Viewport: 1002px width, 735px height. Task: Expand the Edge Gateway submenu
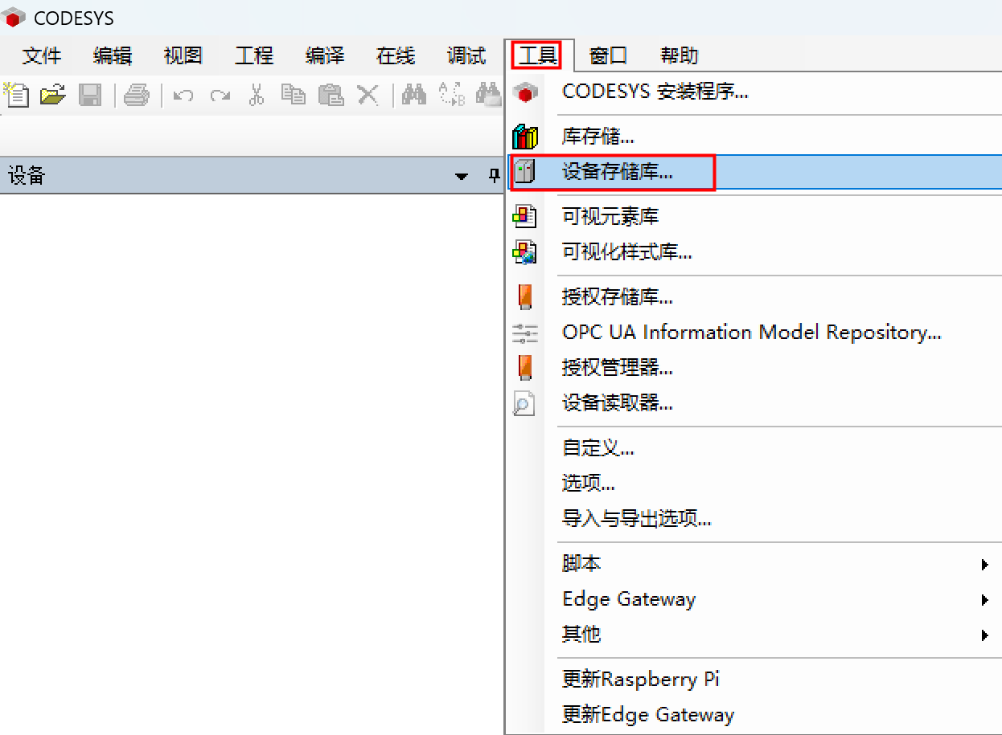pyautogui.click(x=629, y=598)
